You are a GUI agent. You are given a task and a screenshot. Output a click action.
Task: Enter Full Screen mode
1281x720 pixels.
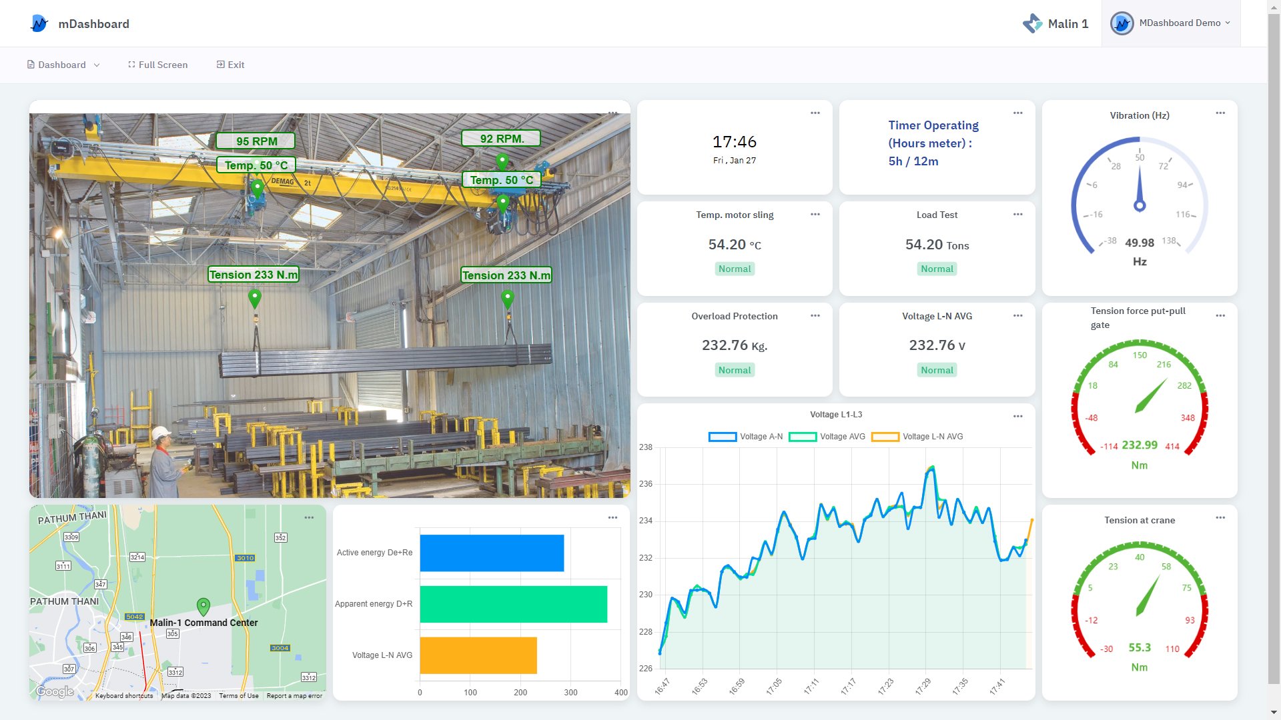pyautogui.click(x=157, y=65)
